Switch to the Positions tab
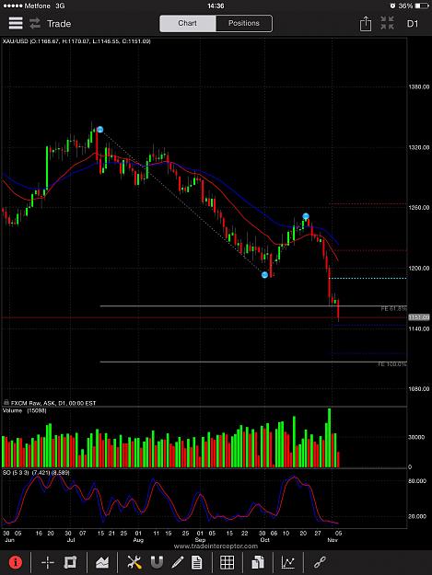Image resolution: width=432 pixels, height=575 pixels. (x=244, y=23)
